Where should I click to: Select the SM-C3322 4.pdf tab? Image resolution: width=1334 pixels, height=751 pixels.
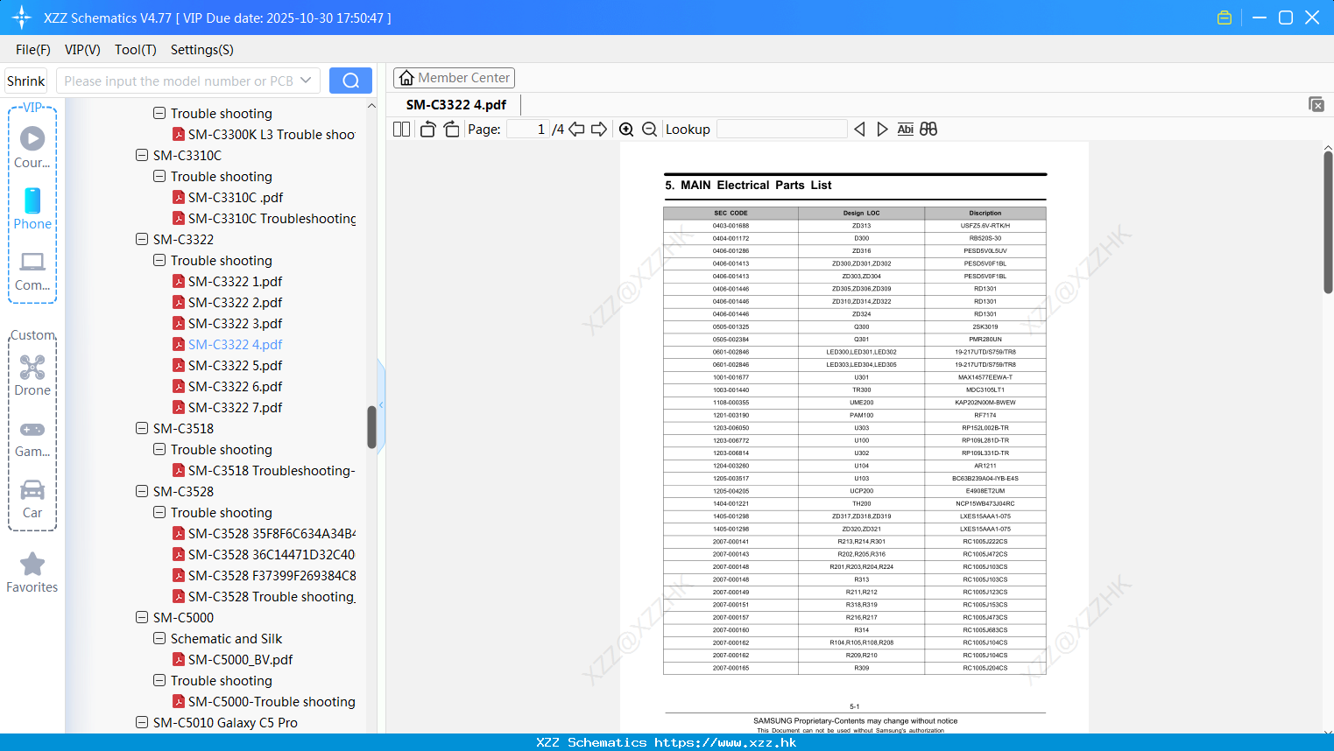(456, 104)
